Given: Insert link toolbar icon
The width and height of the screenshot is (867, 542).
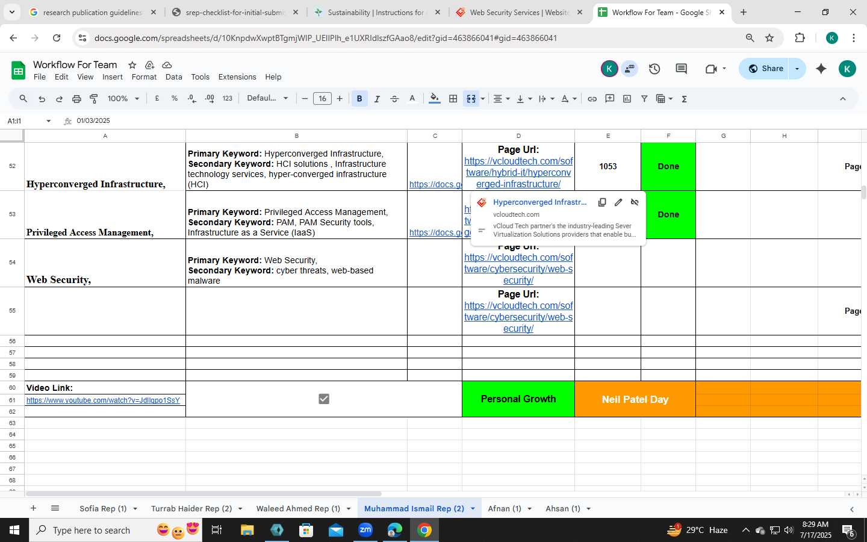Looking at the screenshot, I should [592, 99].
